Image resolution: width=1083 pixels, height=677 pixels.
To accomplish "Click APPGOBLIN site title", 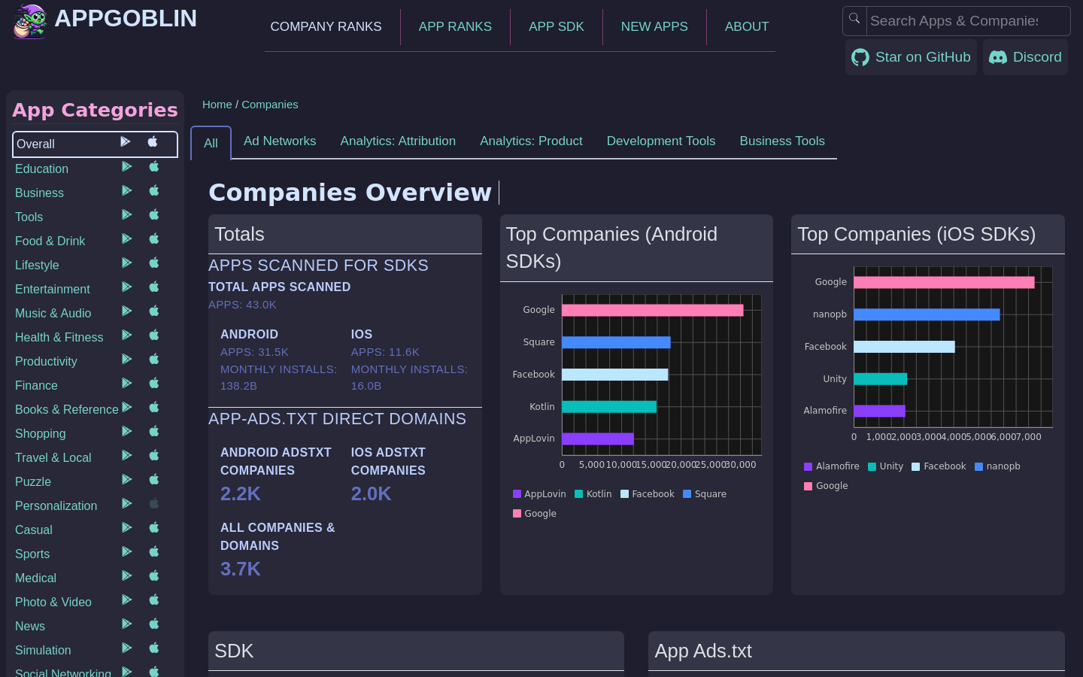I will click(x=126, y=18).
